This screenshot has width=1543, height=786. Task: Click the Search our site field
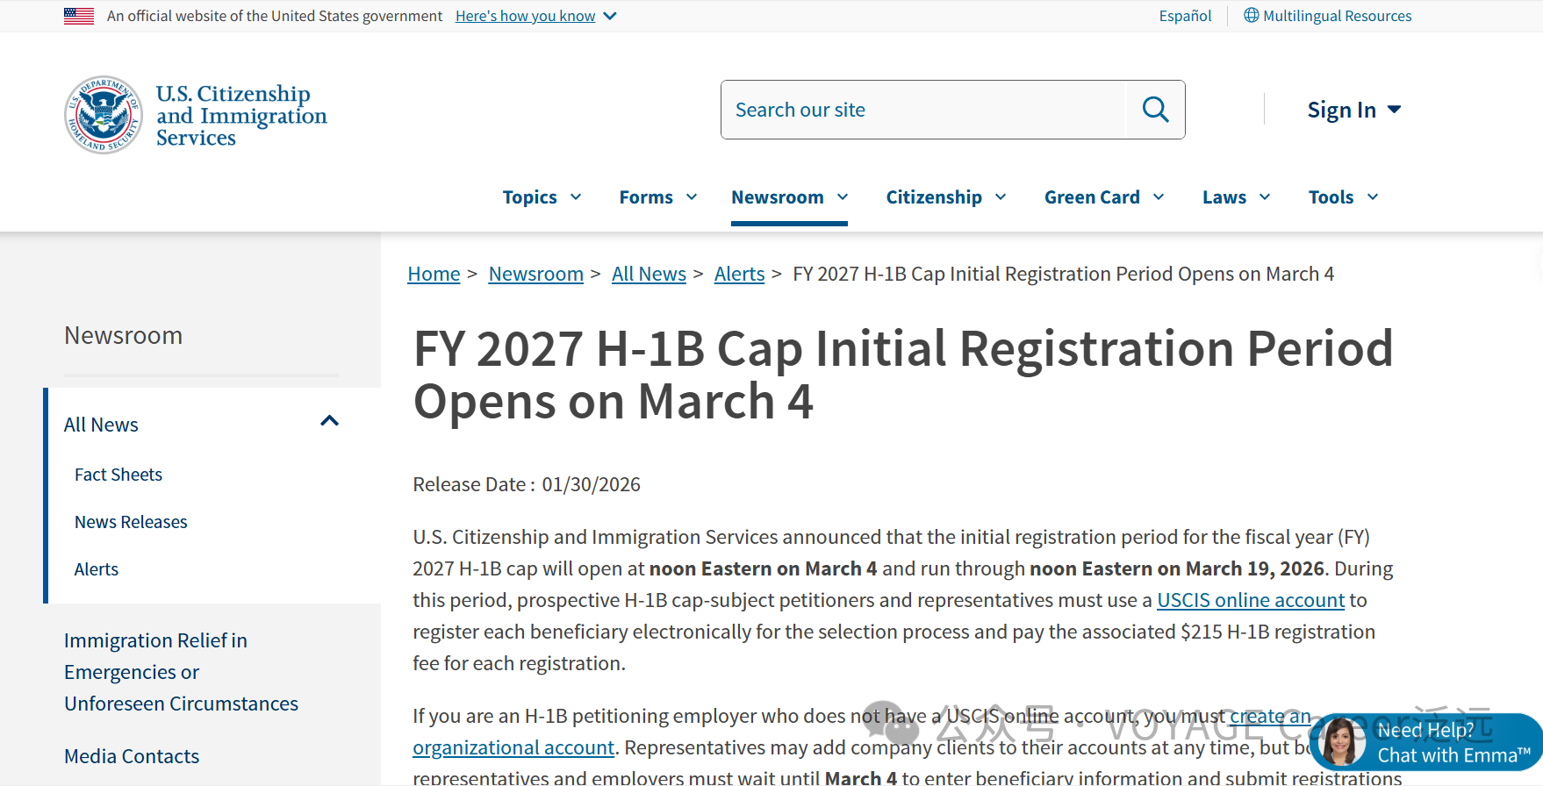922,110
